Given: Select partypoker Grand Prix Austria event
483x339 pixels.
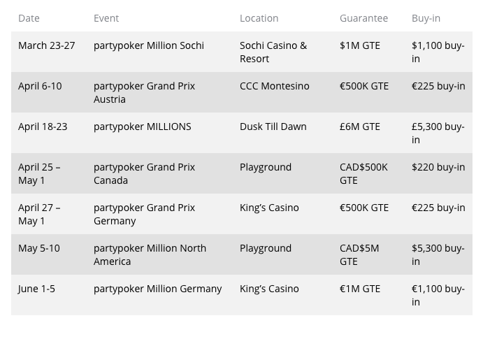Looking at the screenshot, I should tap(144, 93).
